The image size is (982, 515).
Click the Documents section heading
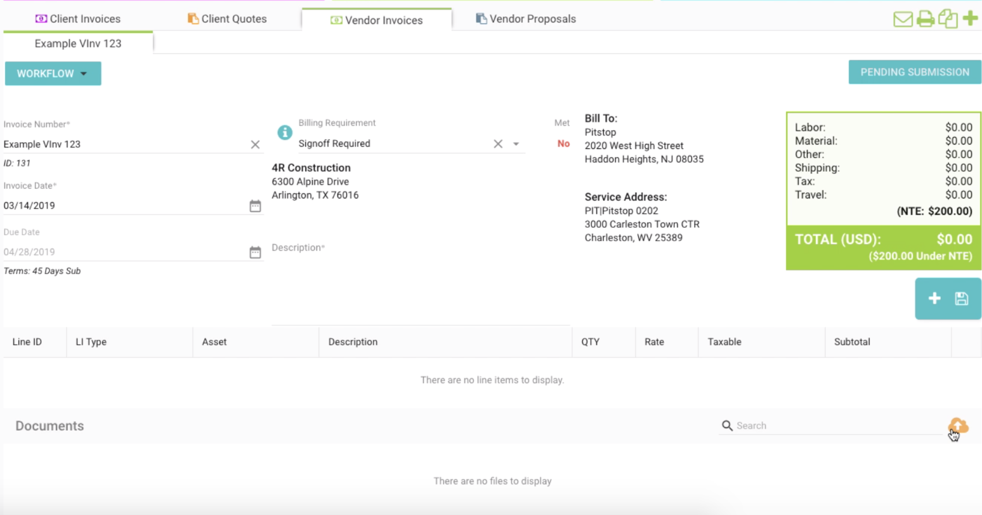coord(49,426)
